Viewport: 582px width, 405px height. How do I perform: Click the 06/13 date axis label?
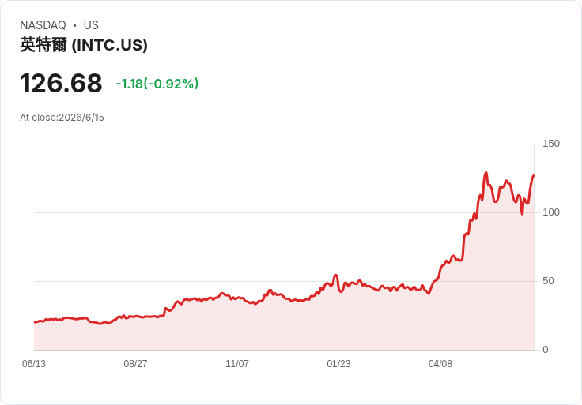pos(34,364)
